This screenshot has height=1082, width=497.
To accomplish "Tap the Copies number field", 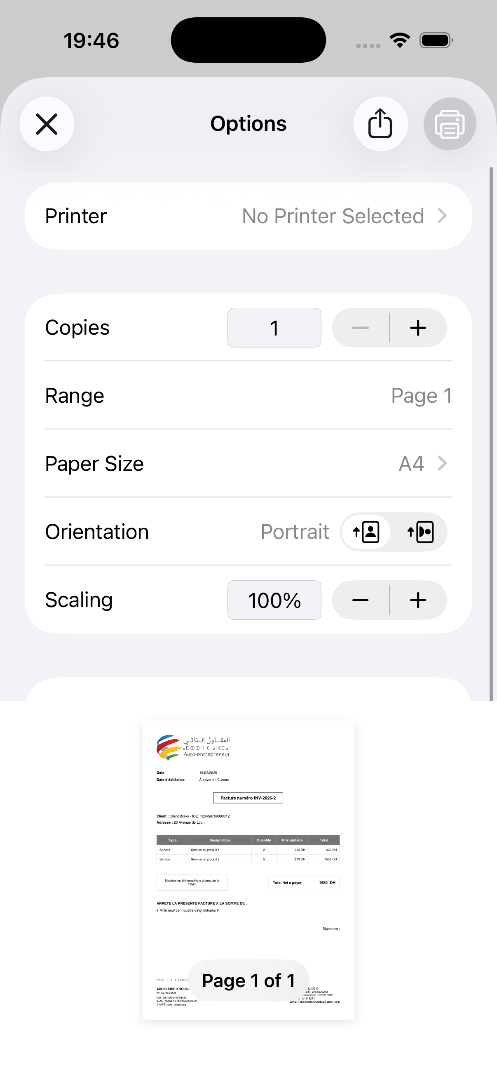I will pos(274,328).
